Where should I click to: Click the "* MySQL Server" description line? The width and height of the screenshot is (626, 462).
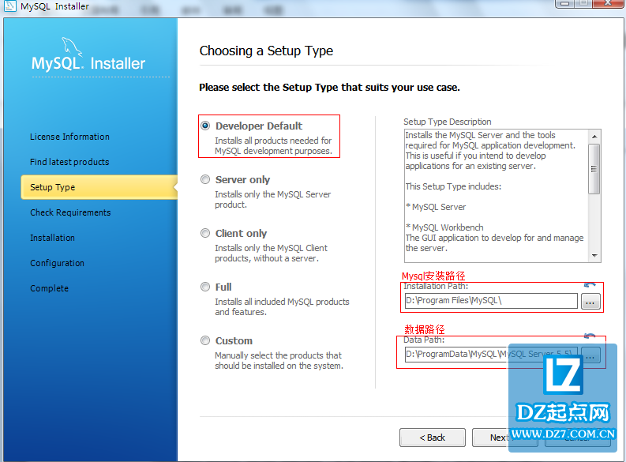tap(436, 207)
